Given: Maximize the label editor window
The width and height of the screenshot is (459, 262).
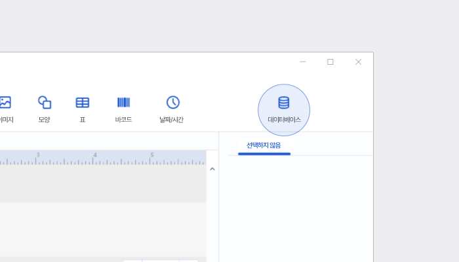Looking at the screenshot, I should (x=330, y=62).
